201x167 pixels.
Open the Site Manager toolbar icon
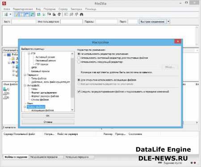[6, 14]
